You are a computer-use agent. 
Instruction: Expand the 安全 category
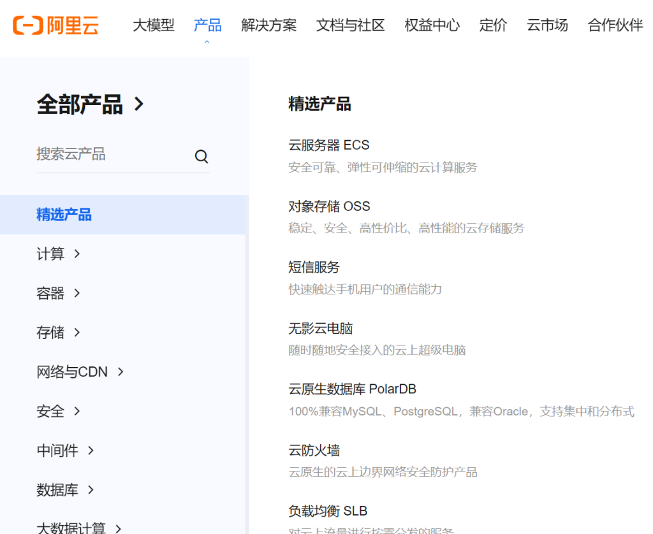pos(58,411)
